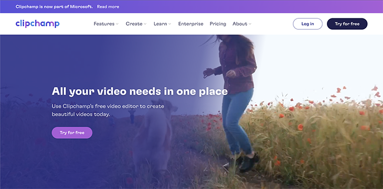383x189 pixels.
Task: Open the About dropdown menu
Action: (x=242, y=24)
